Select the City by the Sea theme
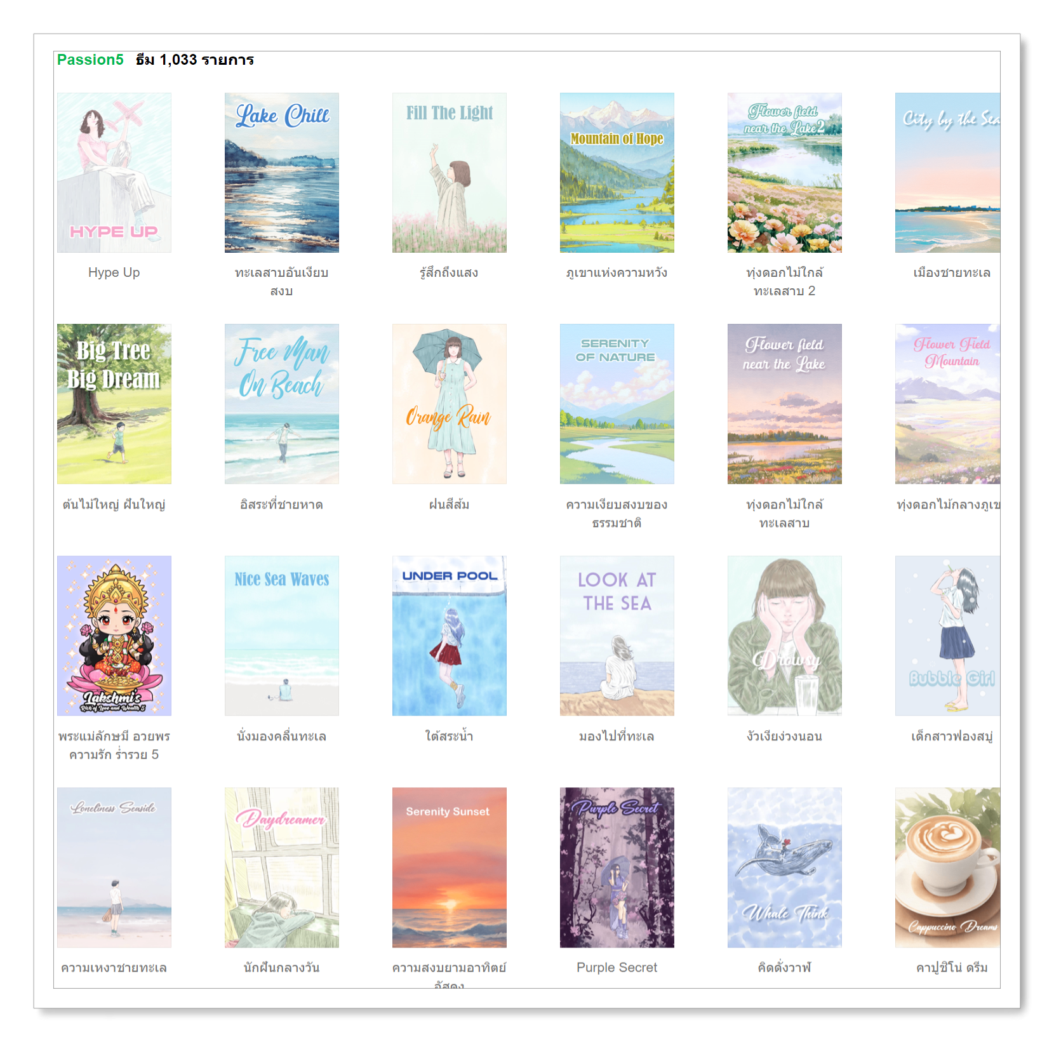1054x1042 pixels. click(947, 173)
